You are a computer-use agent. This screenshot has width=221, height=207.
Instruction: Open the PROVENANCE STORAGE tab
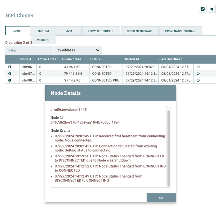point(181,31)
